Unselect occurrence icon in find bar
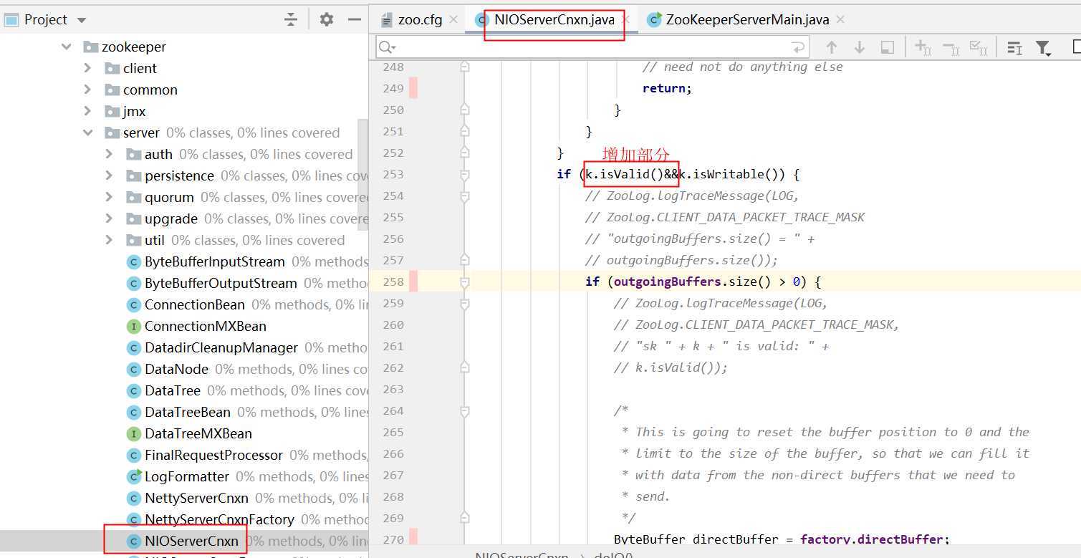This screenshot has width=1081, height=558. tap(951, 47)
